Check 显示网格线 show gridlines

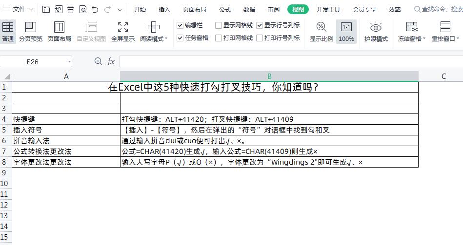(x=219, y=25)
